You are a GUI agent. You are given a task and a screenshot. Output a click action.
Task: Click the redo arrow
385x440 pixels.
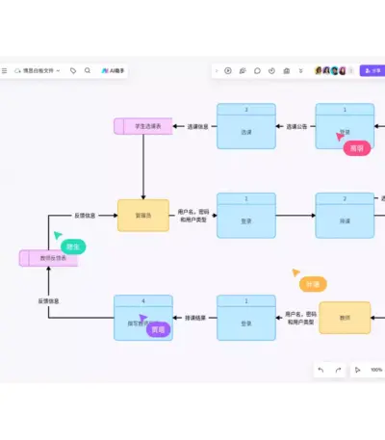pos(338,370)
